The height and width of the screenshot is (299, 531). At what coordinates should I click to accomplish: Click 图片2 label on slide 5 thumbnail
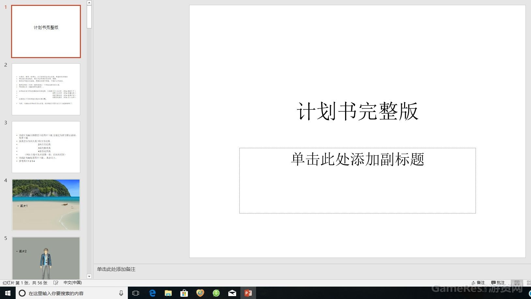[x=23, y=251]
